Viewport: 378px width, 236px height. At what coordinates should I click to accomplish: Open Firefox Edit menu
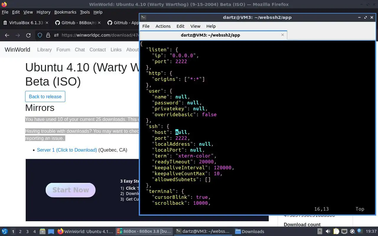[16, 12]
